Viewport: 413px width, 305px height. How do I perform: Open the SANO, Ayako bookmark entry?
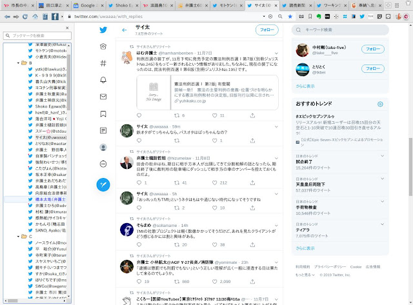pyautogui.click(x=47, y=230)
